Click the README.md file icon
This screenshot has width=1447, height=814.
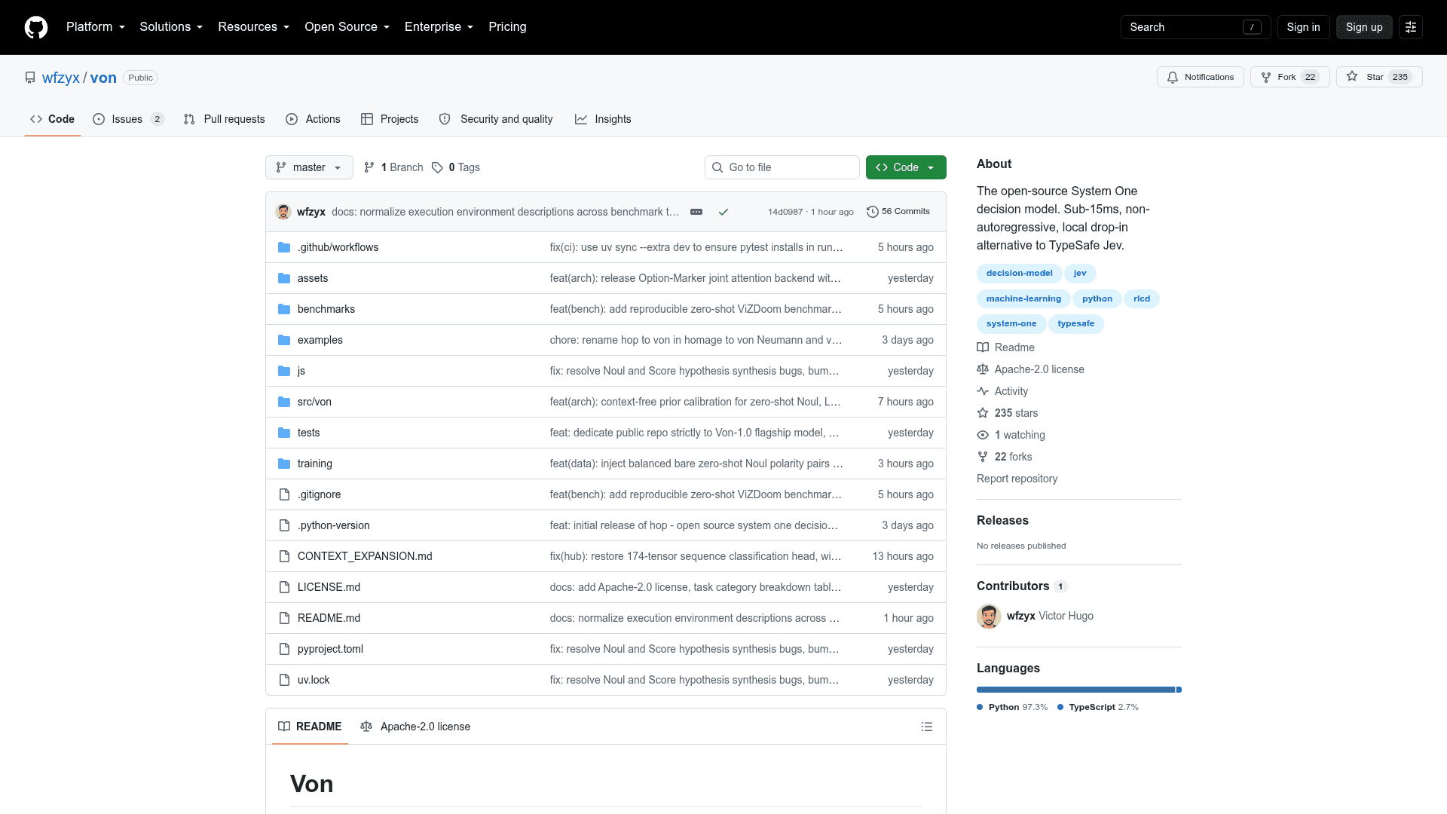tap(284, 618)
